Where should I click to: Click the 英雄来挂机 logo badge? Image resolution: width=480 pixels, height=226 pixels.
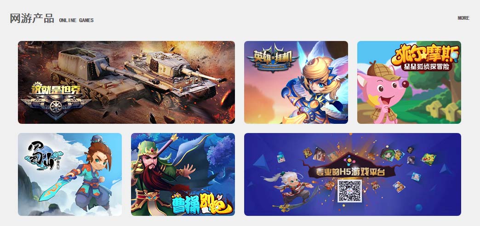point(273,58)
